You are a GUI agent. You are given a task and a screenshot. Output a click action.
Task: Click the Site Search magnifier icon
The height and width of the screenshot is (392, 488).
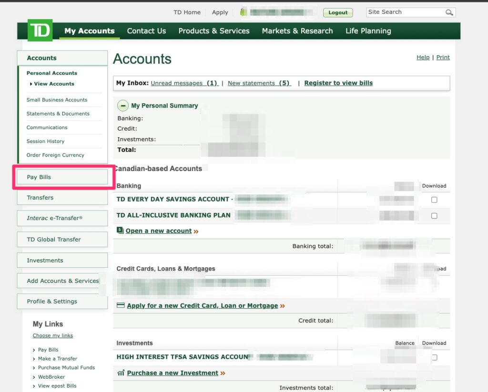click(x=449, y=12)
